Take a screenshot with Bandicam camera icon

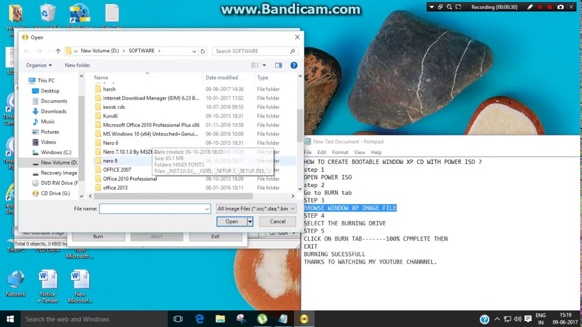(561, 7)
